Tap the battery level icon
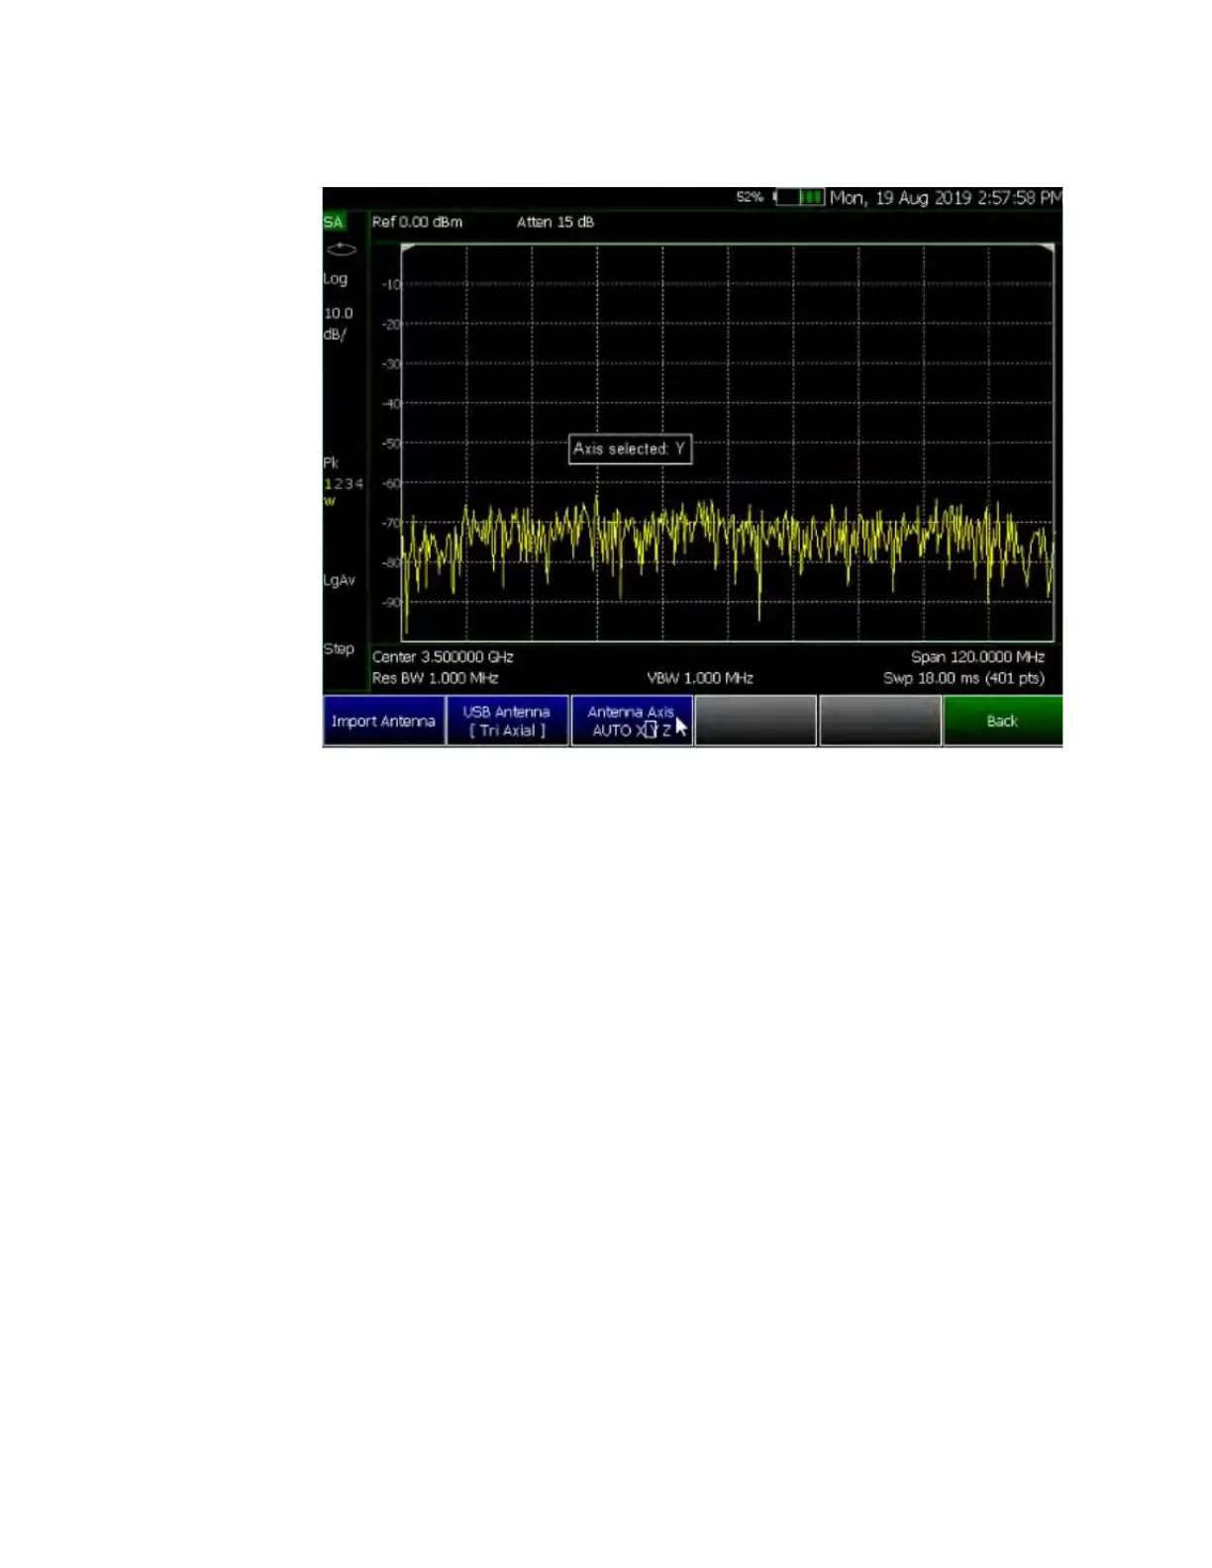Image resolution: width=1212 pixels, height=1568 pixels. (x=799, y=197)
